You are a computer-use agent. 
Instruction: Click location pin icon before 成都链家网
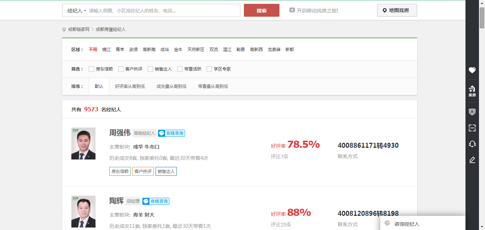pyautogui.click(x=64, y=29)
